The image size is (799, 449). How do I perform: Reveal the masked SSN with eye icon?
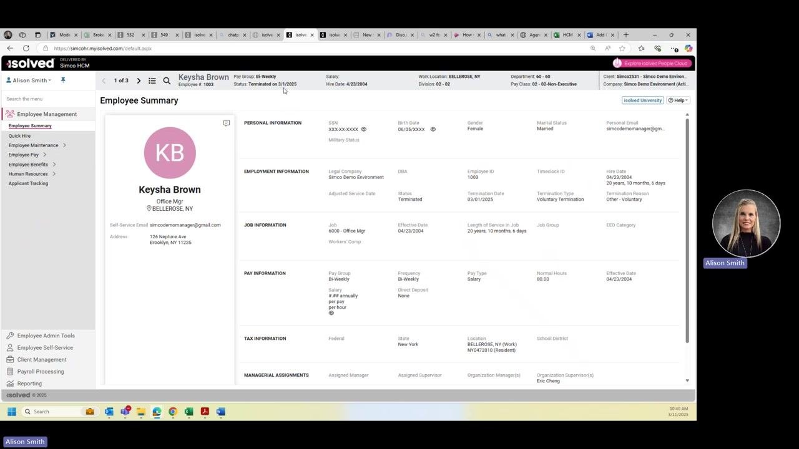[364, 129]
